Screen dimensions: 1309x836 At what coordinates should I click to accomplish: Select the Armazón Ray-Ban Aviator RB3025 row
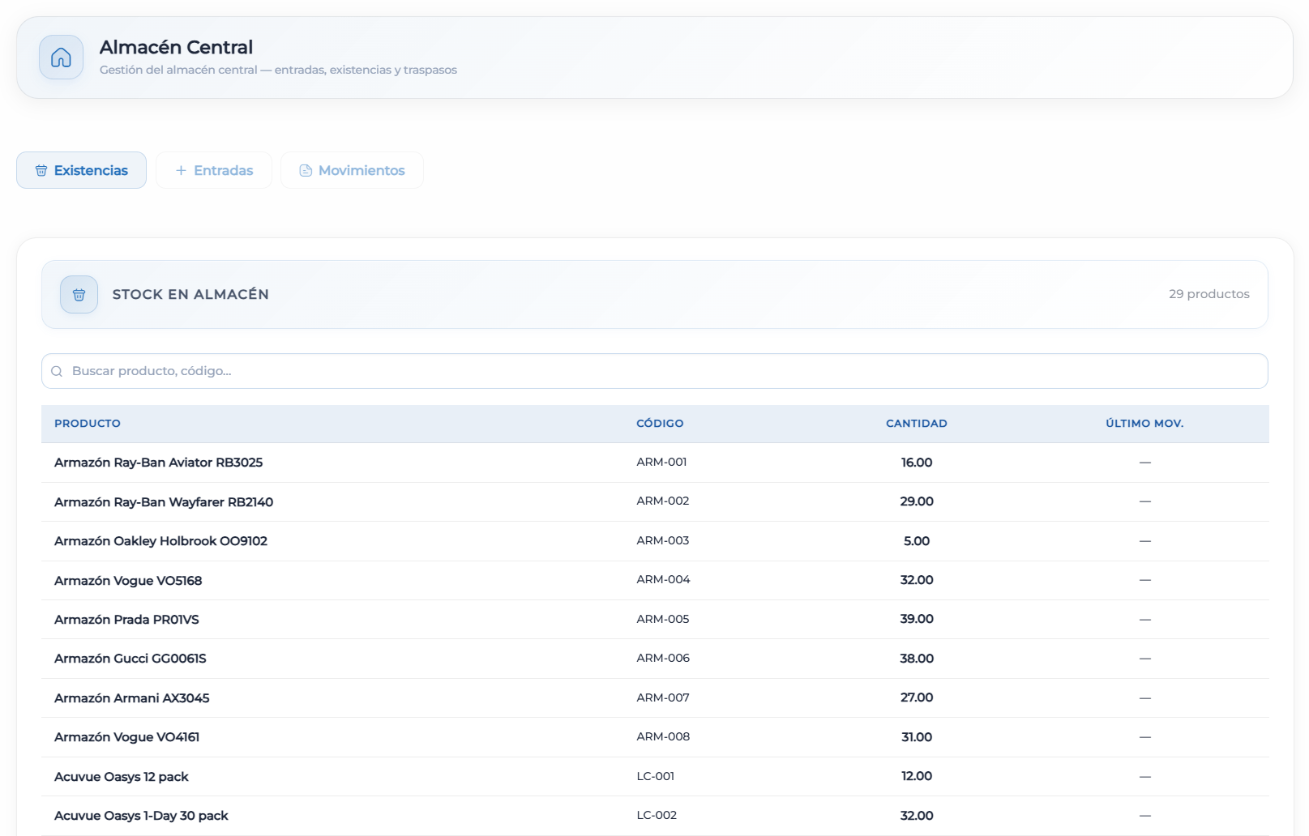(159, 463)
